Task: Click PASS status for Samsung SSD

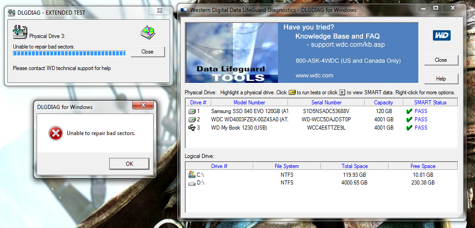Action: (421, 111)
